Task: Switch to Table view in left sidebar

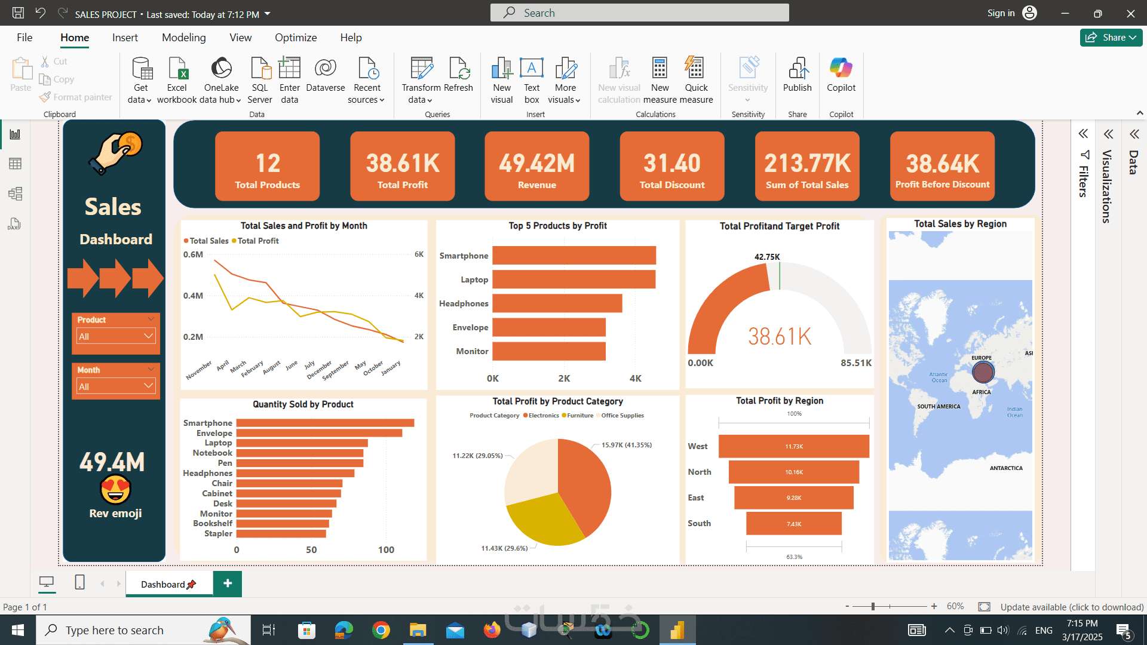Action: (x=15, y=164)
